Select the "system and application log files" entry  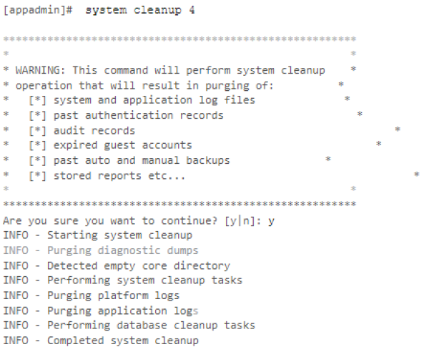(154, 100)
